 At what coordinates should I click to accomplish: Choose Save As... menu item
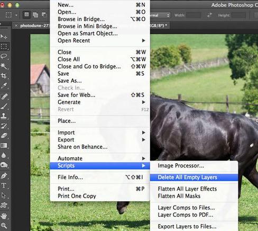pyautogui.click(x=100, y=81)
